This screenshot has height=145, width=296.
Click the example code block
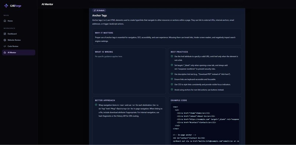205,124
